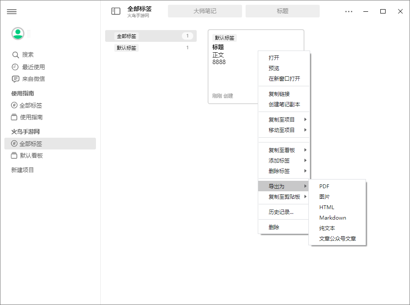
Task: Select 创建笔记副本 menu entry
Action: [x=284, y=105]
